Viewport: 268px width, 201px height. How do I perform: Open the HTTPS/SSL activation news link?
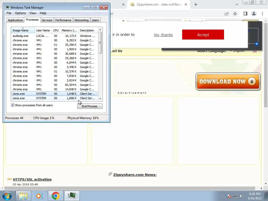pos(32,179)
